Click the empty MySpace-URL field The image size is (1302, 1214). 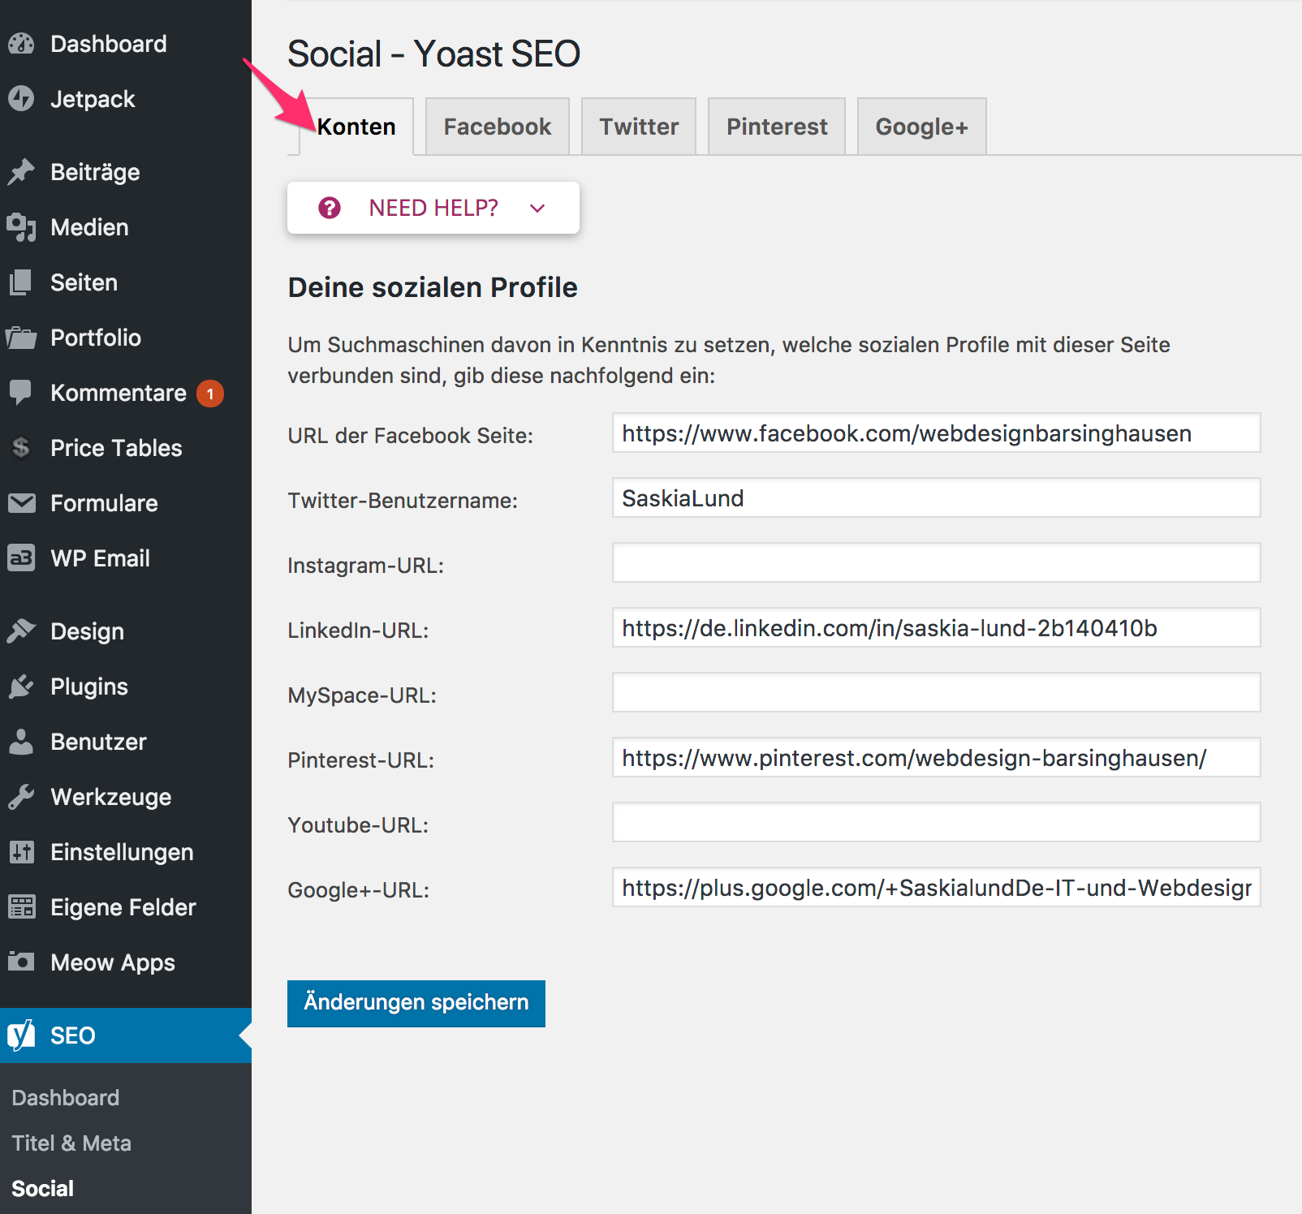(936, 692)
